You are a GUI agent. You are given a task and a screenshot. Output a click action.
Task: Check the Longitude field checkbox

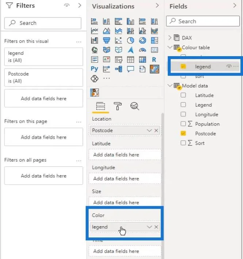click(183, 114)
